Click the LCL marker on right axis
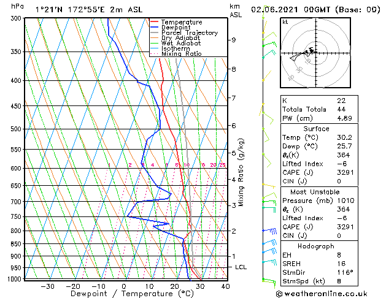 (x=241, y=267)
